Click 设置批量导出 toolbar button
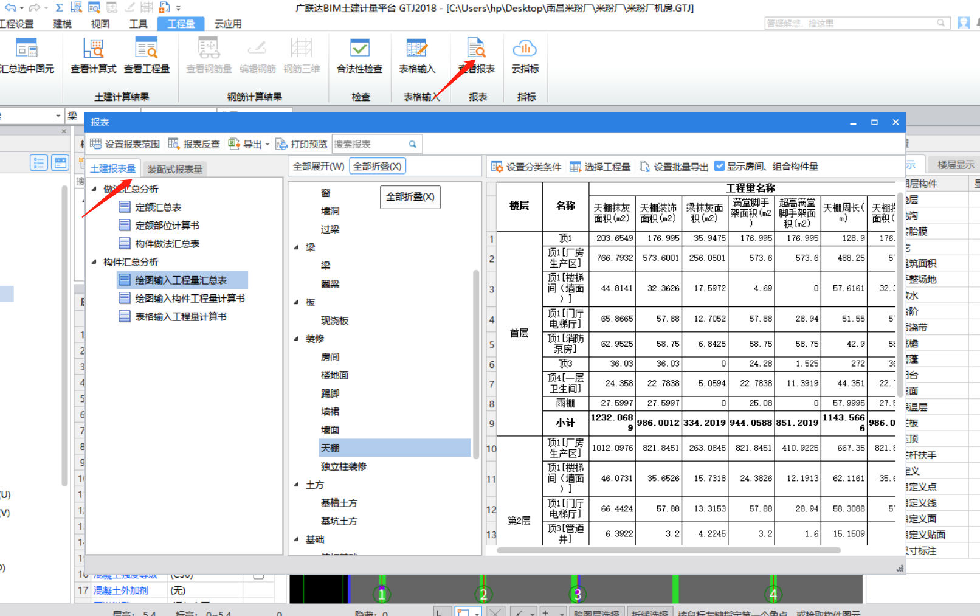The height and width of the screenshot is (616, 980). pos(674,167)
